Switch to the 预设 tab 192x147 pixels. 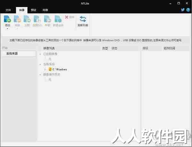coord(33,10)
